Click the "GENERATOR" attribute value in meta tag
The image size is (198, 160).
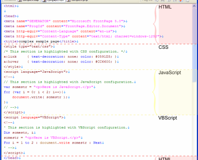[39, 21]
